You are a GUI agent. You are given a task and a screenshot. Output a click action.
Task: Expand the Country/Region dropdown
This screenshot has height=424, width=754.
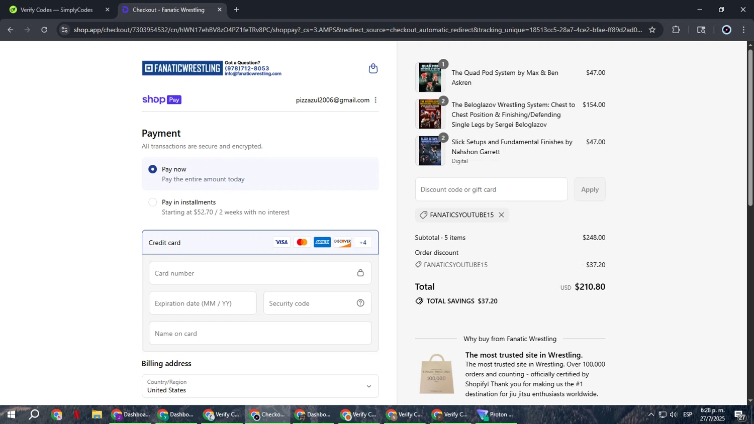(260, 386)
